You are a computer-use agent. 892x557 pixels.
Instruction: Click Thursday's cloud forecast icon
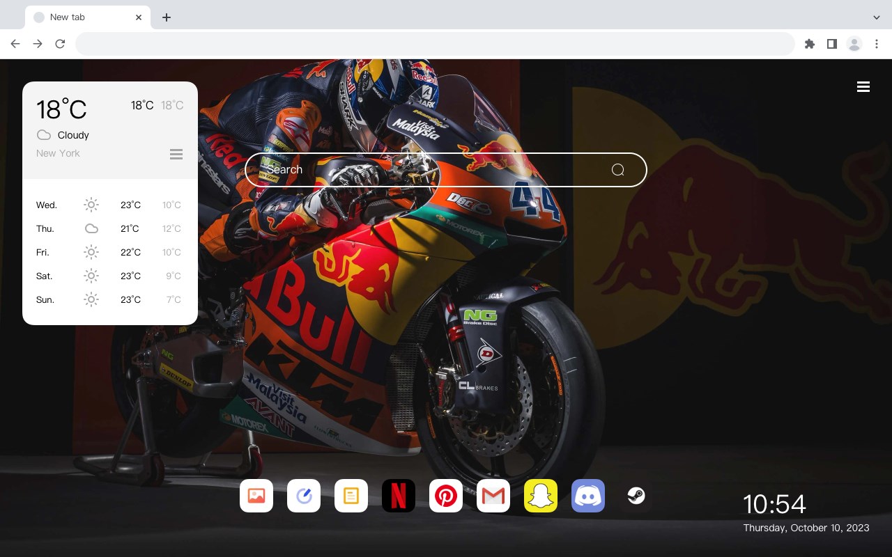(91, 228)
